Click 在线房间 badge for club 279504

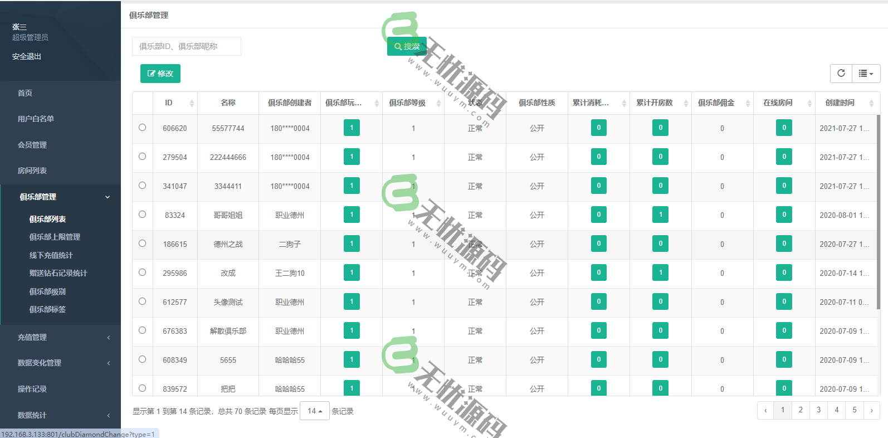pyautogui.click(x=784, y=157)
